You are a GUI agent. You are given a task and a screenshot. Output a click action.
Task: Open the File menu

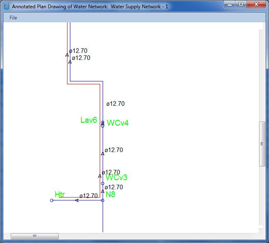pyautogui.click(x=13, y=18)
